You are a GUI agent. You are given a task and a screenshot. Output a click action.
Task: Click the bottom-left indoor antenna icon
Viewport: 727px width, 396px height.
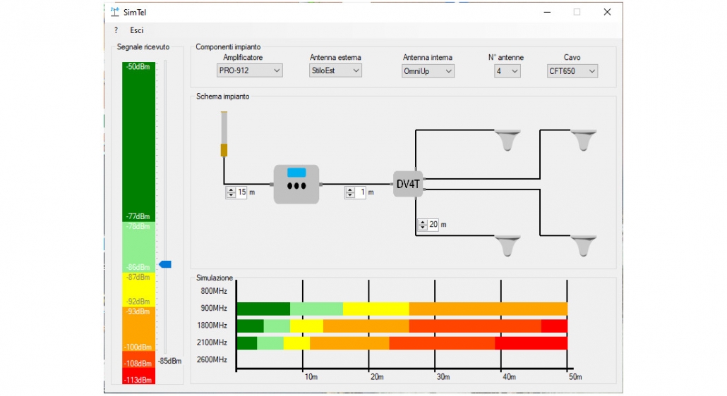(x=507, y=246)
